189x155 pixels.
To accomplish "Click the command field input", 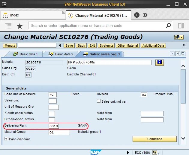I will click(37, 45).
